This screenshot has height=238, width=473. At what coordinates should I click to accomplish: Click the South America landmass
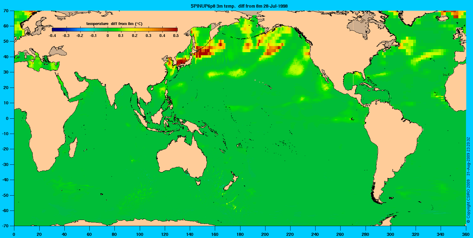(x=394, y=143)
